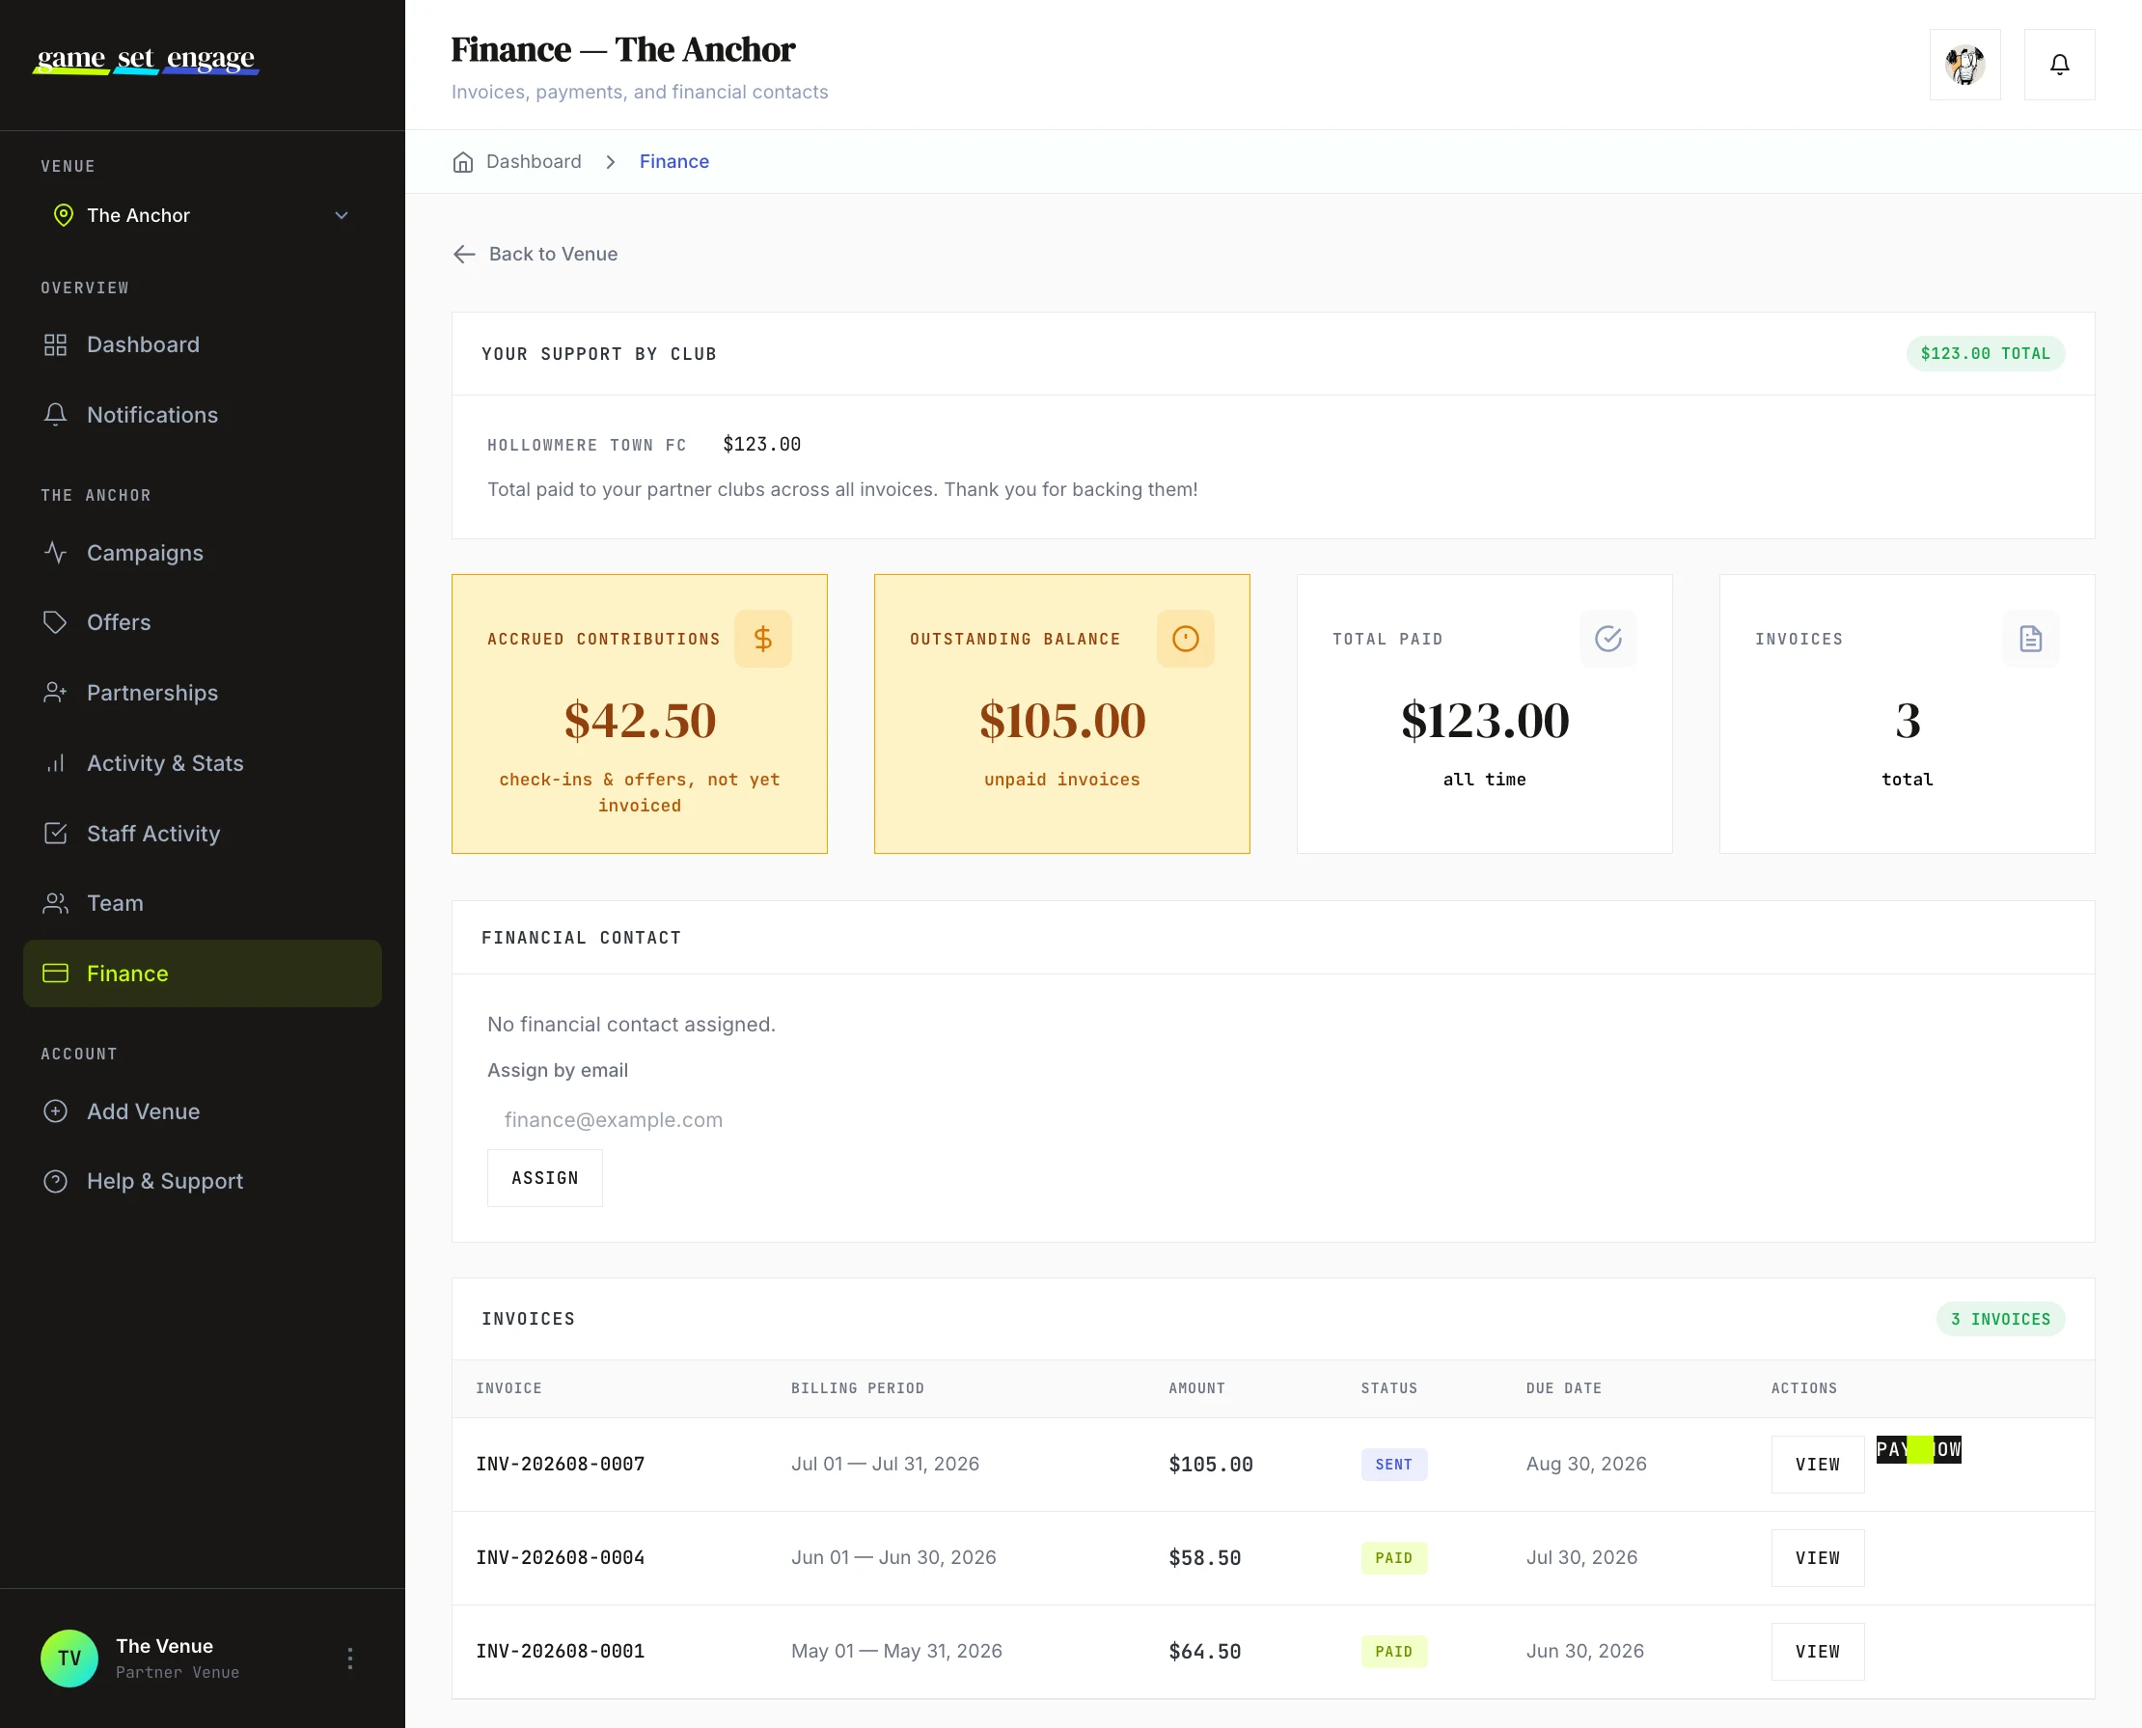Click the Campaigns activity icon in sidebar
Image resolution: width=2142 pixels, height=1728 pixels.
click(56, 553)
